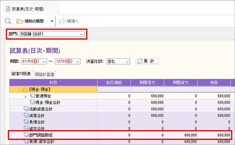Select the 負債・資本合計 row label
This screenshot has height=145, width=235.
(x=42, y=141)
